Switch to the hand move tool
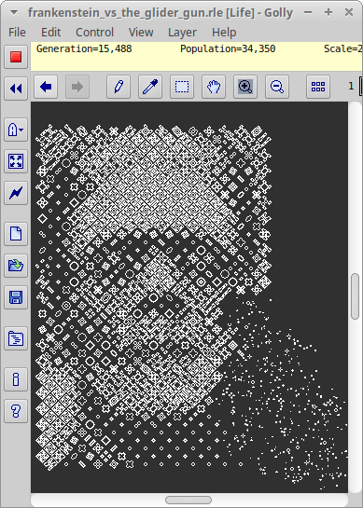Image resolution: width=363 pixels, height=508 pixels. point(214,87)
